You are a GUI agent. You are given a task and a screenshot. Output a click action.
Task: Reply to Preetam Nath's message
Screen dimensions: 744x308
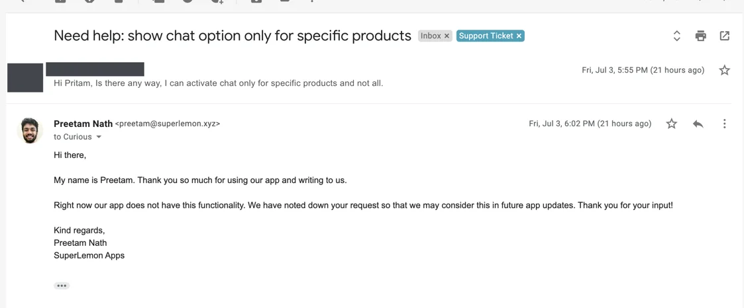698,124
